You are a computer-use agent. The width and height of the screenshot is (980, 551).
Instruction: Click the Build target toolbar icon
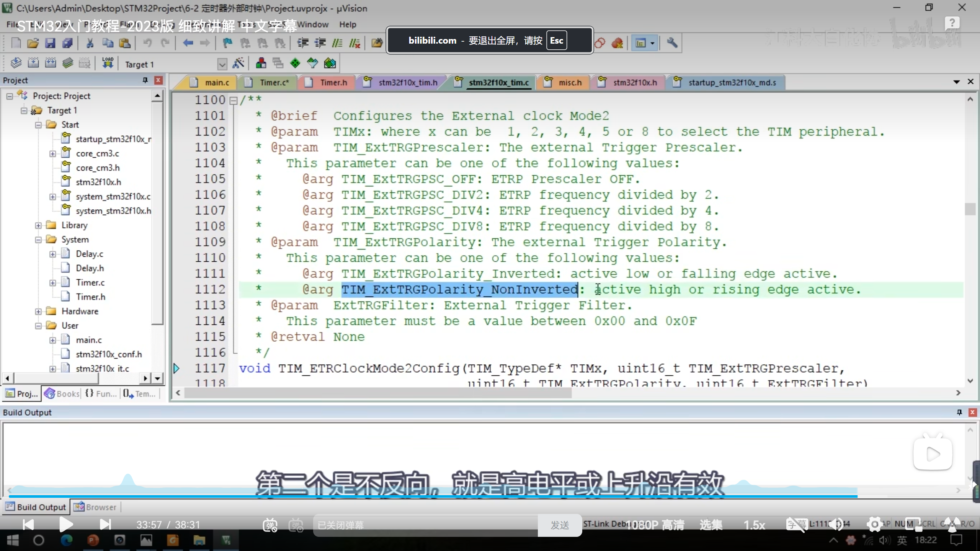click(x=33, y=63)
